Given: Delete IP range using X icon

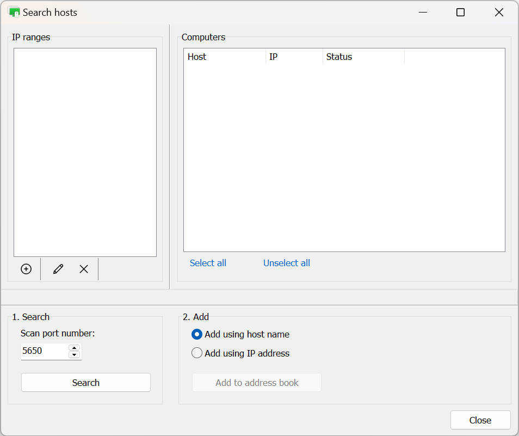Looking at the screenshot, I should pos(84,269).
